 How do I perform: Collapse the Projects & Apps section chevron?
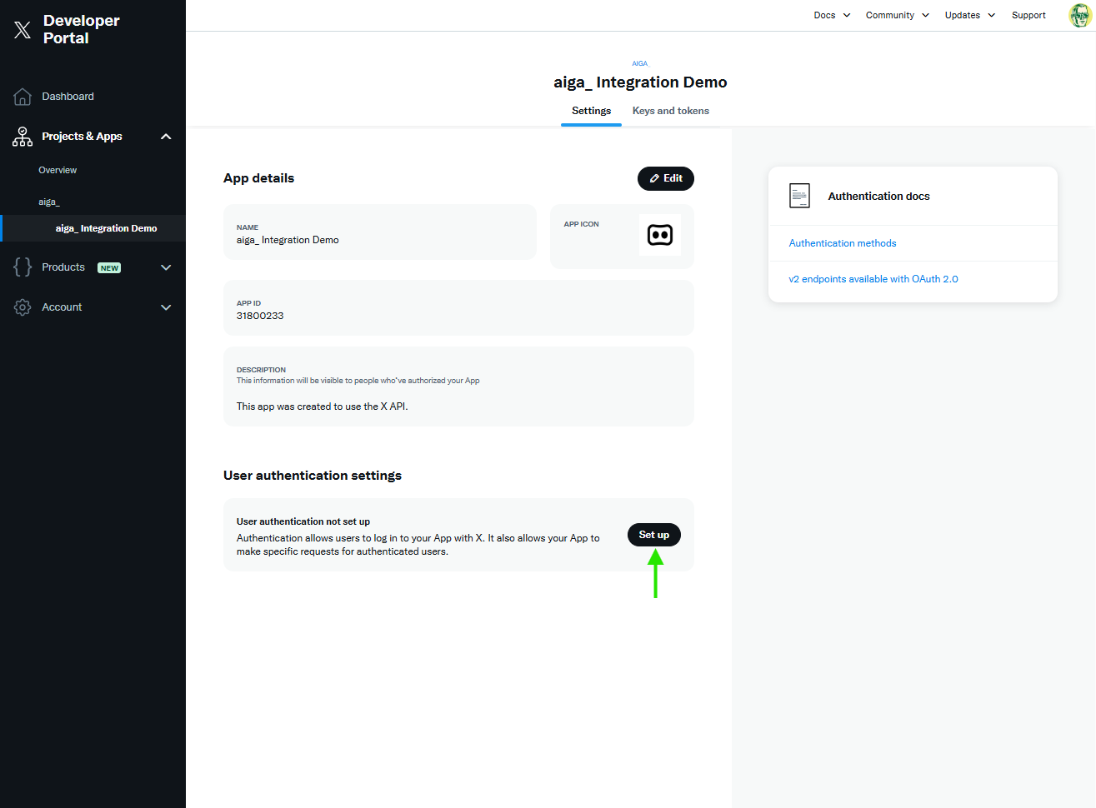[x=166, y=137]
